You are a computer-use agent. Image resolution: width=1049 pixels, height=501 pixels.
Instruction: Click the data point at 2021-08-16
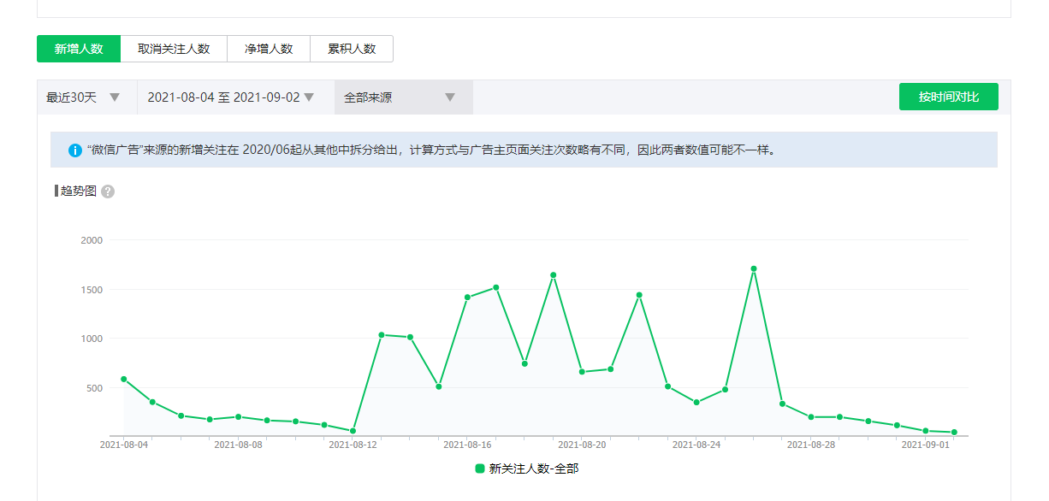coord(467,298)
